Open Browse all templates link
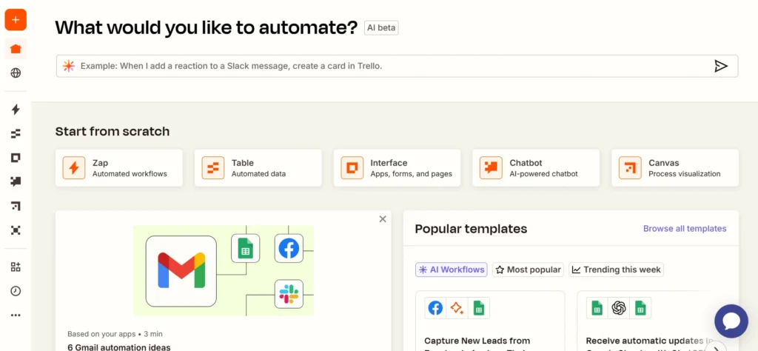The height and width of the screenshot is (351, 758). pyautogui.click(x=685, y=229)
